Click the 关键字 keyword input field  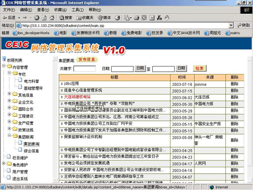(84, 69)
